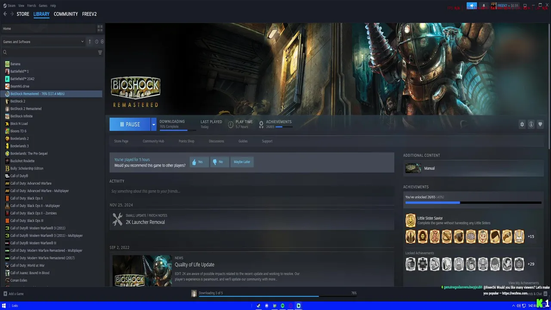
Task: Open the Store Page link
Action: point(121,141)
